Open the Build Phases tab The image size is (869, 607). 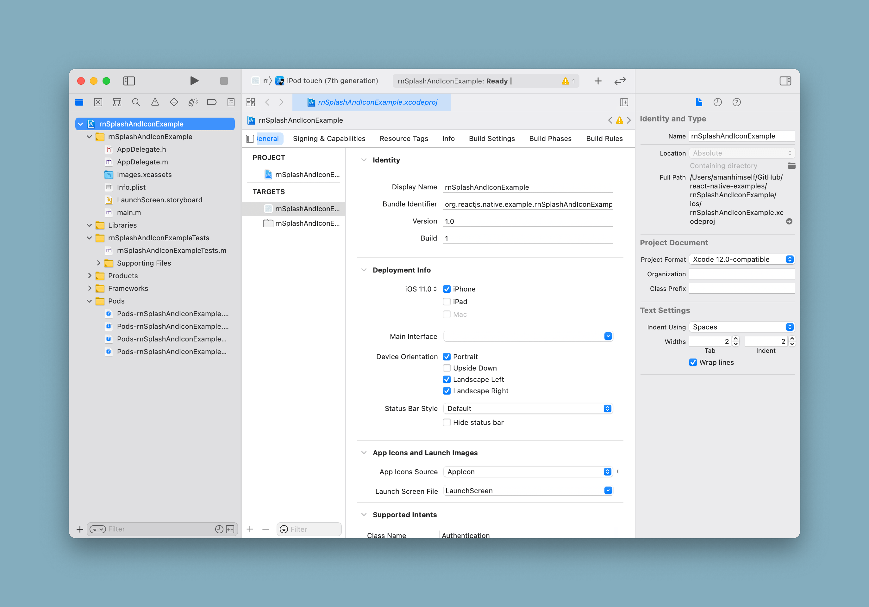coord(550,139)
